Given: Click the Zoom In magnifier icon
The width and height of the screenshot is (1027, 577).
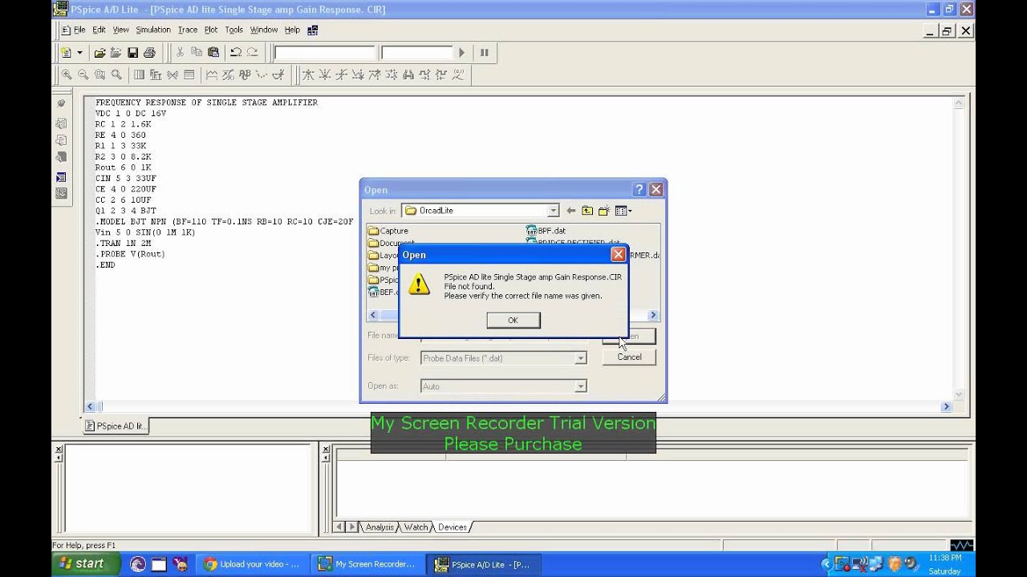Looking at the screenshot, I should tap(67, 75).
